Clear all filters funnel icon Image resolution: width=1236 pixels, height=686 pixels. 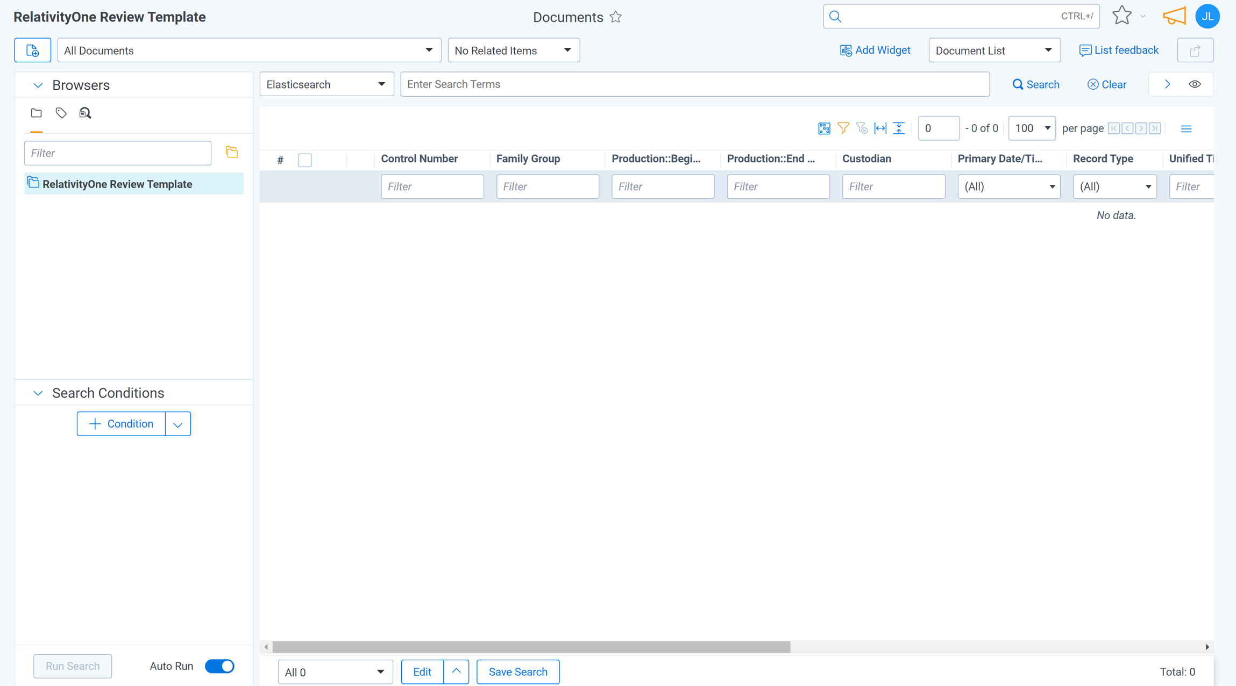tap(862, 128)
